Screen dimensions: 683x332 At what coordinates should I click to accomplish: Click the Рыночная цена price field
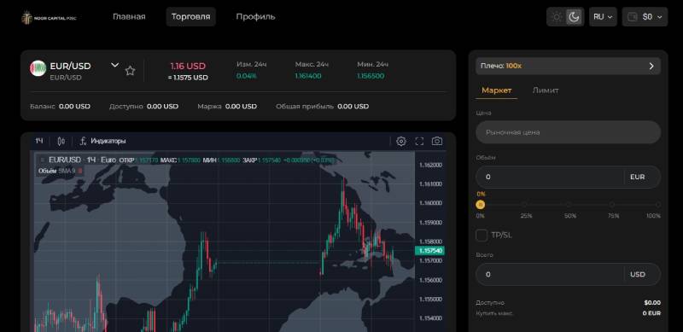[568, 132]
